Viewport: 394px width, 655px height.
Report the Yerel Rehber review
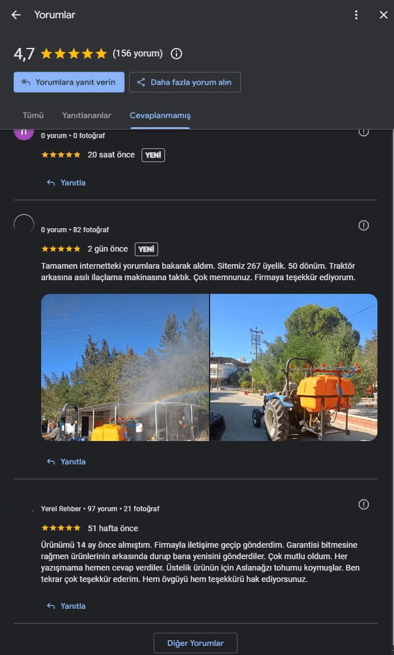[x=364, y=504]
